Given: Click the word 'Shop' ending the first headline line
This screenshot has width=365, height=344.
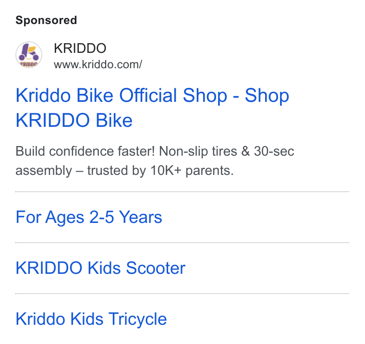Looking at the screenshot, I should pos(267,96).
